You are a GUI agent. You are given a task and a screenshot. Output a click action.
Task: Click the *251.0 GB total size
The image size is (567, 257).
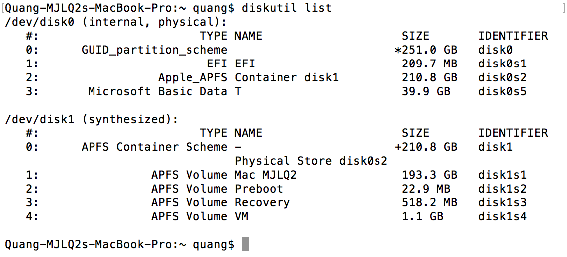pos(426,50)
